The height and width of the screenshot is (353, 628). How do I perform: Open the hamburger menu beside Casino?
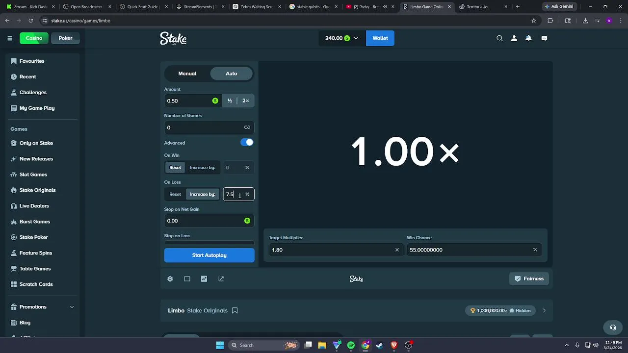click(9, 38)
